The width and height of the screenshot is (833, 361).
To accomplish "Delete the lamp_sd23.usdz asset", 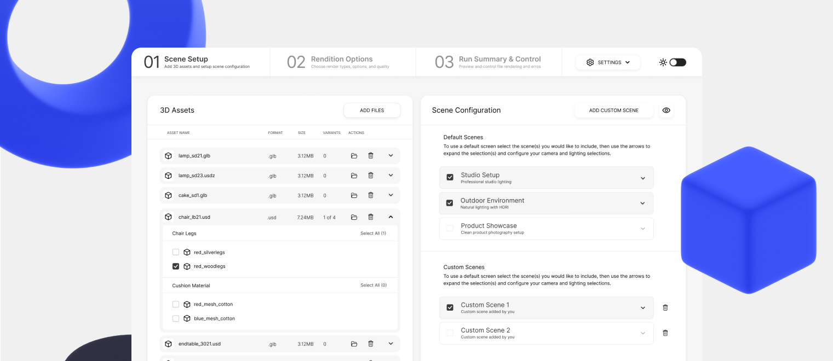I will coord(371,176).
